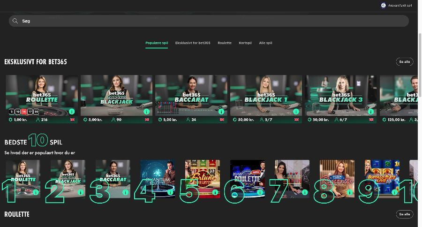
Task: Click UK flag on bet365 Roulette card
Action: tap(72, 120)
